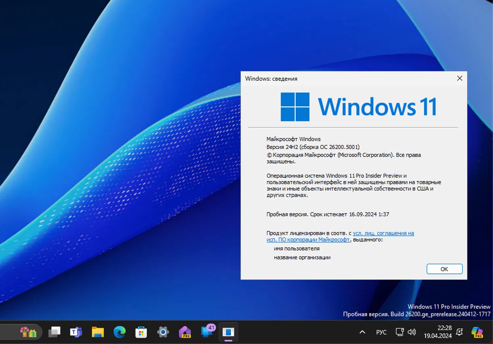The width and height of the screenshot is (493, 344).
Task: Open Microsoft Edge from the taskbar
Action: click(x=120, y=332)
